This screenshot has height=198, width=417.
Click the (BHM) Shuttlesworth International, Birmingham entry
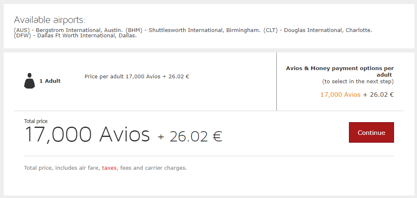(193, 30)
